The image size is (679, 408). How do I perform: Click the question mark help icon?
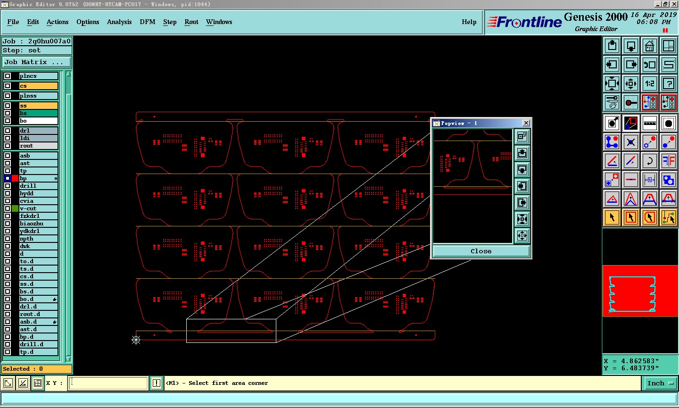click(x=669, y=83)
